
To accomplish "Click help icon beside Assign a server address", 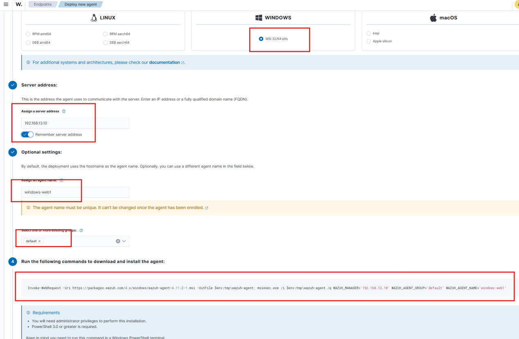I will click(x=63, y=111).
